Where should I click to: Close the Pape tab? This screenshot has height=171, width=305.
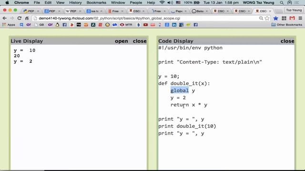185,11
